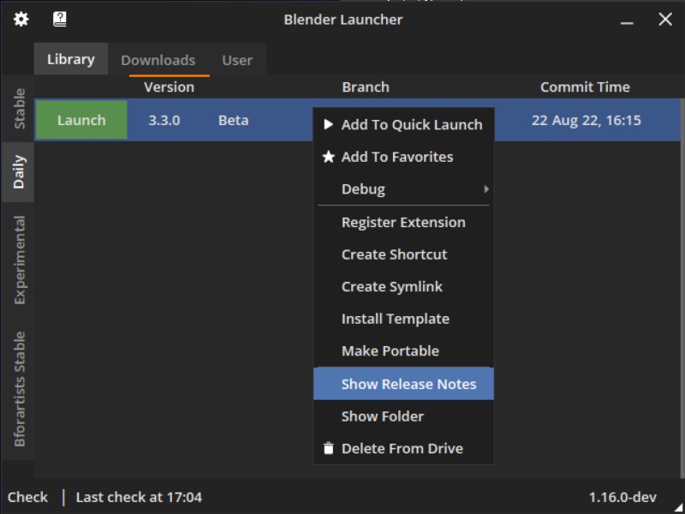Click the Beta label in the build row

[x=233, y=120]
